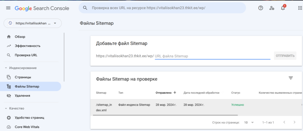Click the pages icon beside Страницы
The height and width of the screenshot is (131, 303).
pos(9,77)
